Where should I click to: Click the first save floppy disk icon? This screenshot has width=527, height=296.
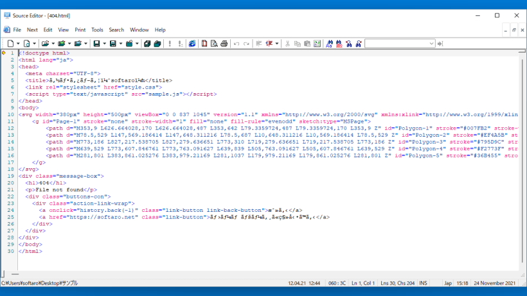[96, 44]
